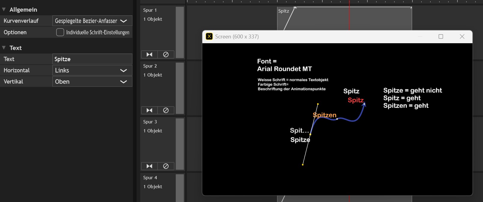Image resolution: width=483 pixels, height=202 pixels.
Task: Enable Individuelle Schrift-Einstellungen checkbox
Action: click(60, 32)
